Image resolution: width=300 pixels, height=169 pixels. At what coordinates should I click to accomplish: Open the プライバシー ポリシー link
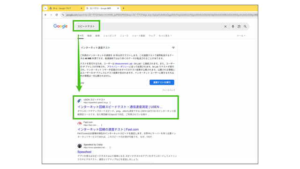point(118,67)
